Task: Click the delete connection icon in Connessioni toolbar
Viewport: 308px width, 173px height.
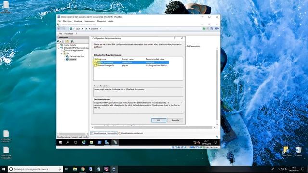Action: click(x=72, y=41)
